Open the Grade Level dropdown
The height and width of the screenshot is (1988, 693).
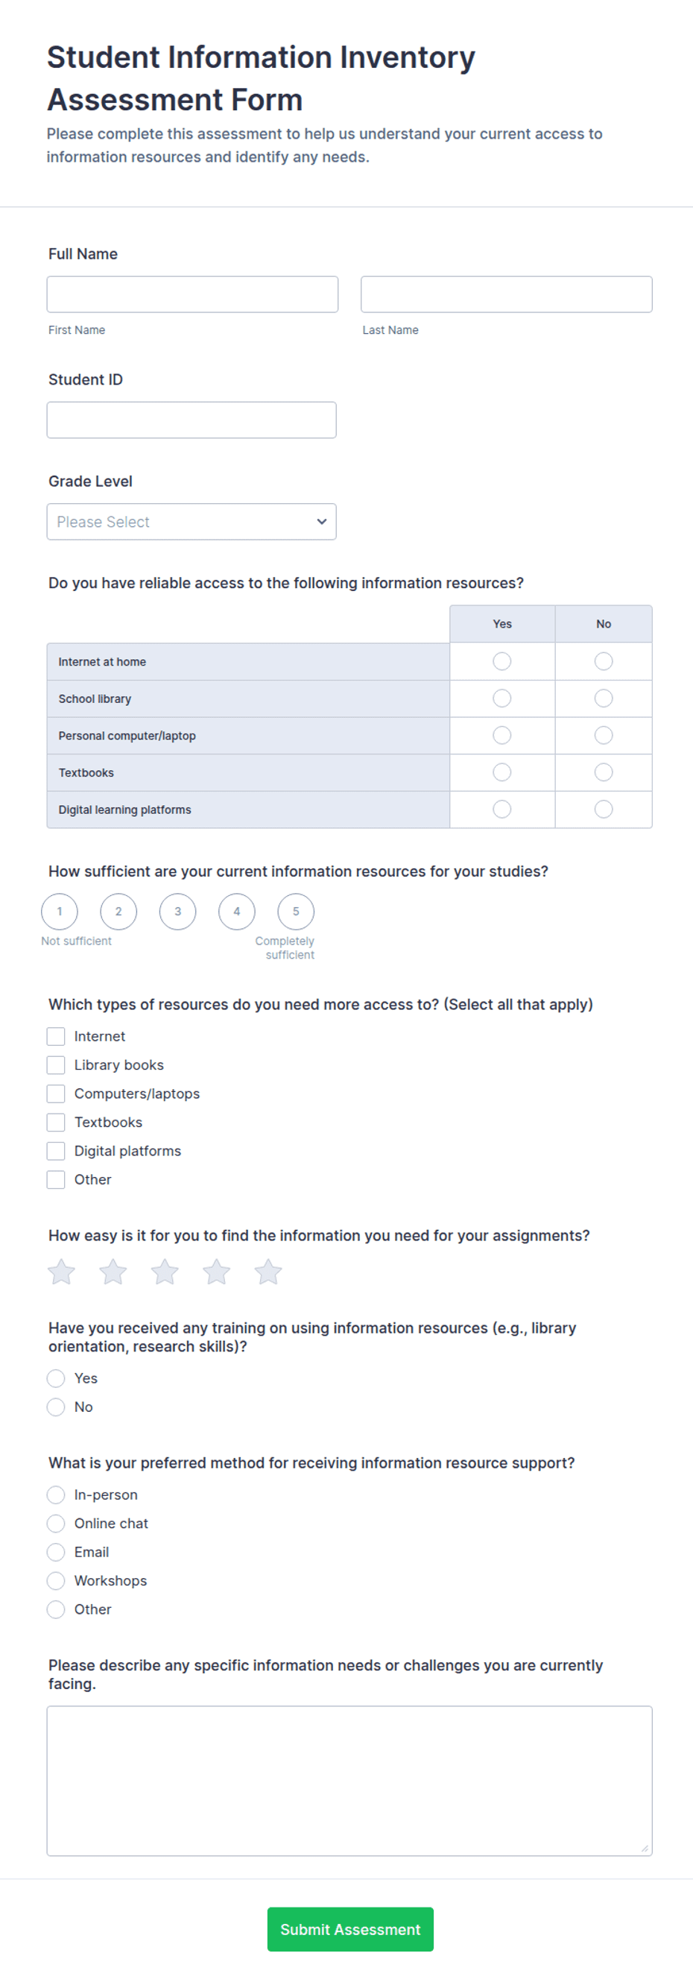click(x=192, y=522)
